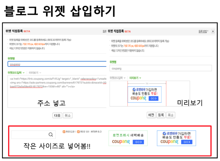Image resolution: width=220 pixels, height=161 pixels.
Task: Select 위젯코드입력 tab in the right dialog
Action: pyautogui.click(x=116, y=78)
